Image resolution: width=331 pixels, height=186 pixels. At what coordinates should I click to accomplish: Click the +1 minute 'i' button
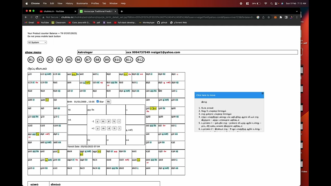click(x=119, y=128)
